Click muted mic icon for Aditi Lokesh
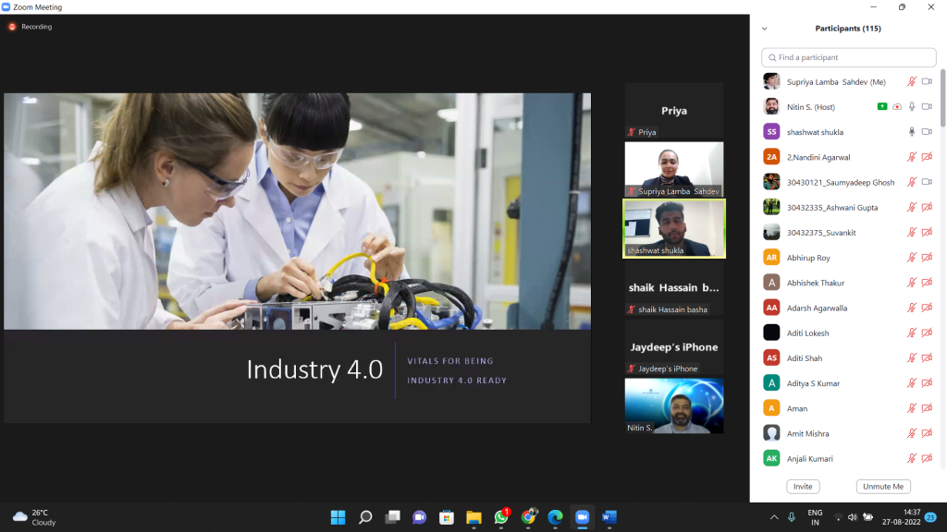The image size is (947, 532). click(x=911, y=332)
